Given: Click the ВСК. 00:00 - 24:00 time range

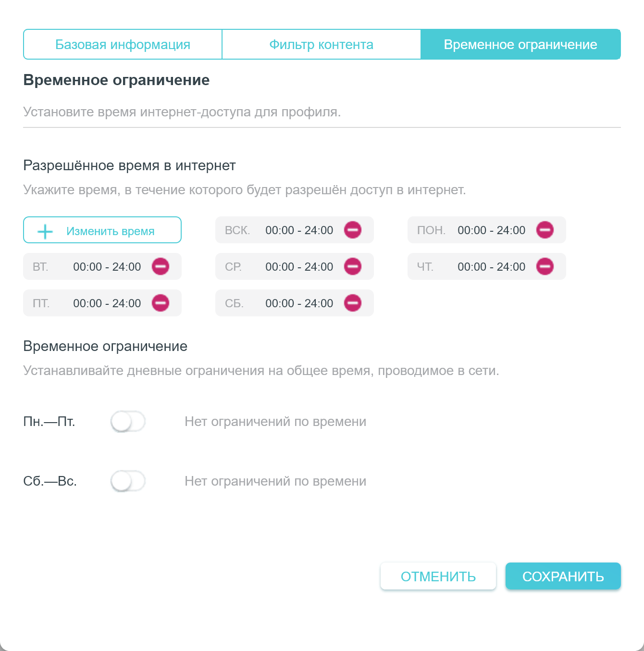Looking at the screenshot, I should (299, 230).
